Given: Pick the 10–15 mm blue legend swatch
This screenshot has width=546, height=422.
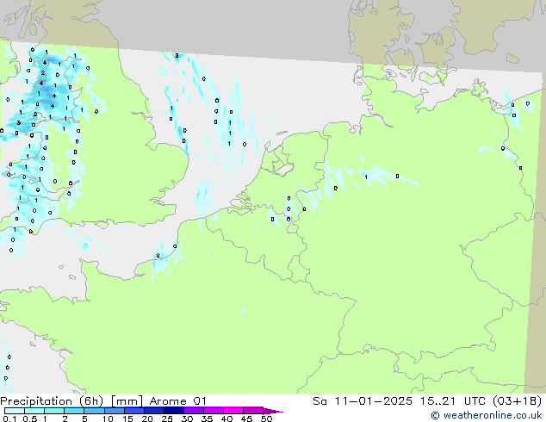Looking at the screenshot, I should tap(115, 411).
